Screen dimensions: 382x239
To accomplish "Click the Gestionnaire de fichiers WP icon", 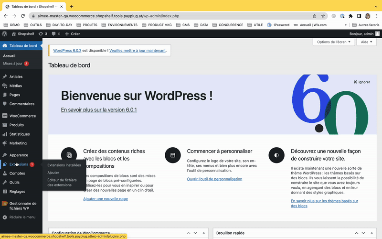I will (5, 204).
